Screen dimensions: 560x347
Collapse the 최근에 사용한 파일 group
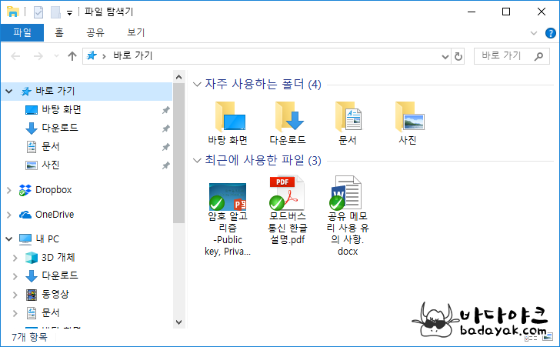tap(197, 160)
